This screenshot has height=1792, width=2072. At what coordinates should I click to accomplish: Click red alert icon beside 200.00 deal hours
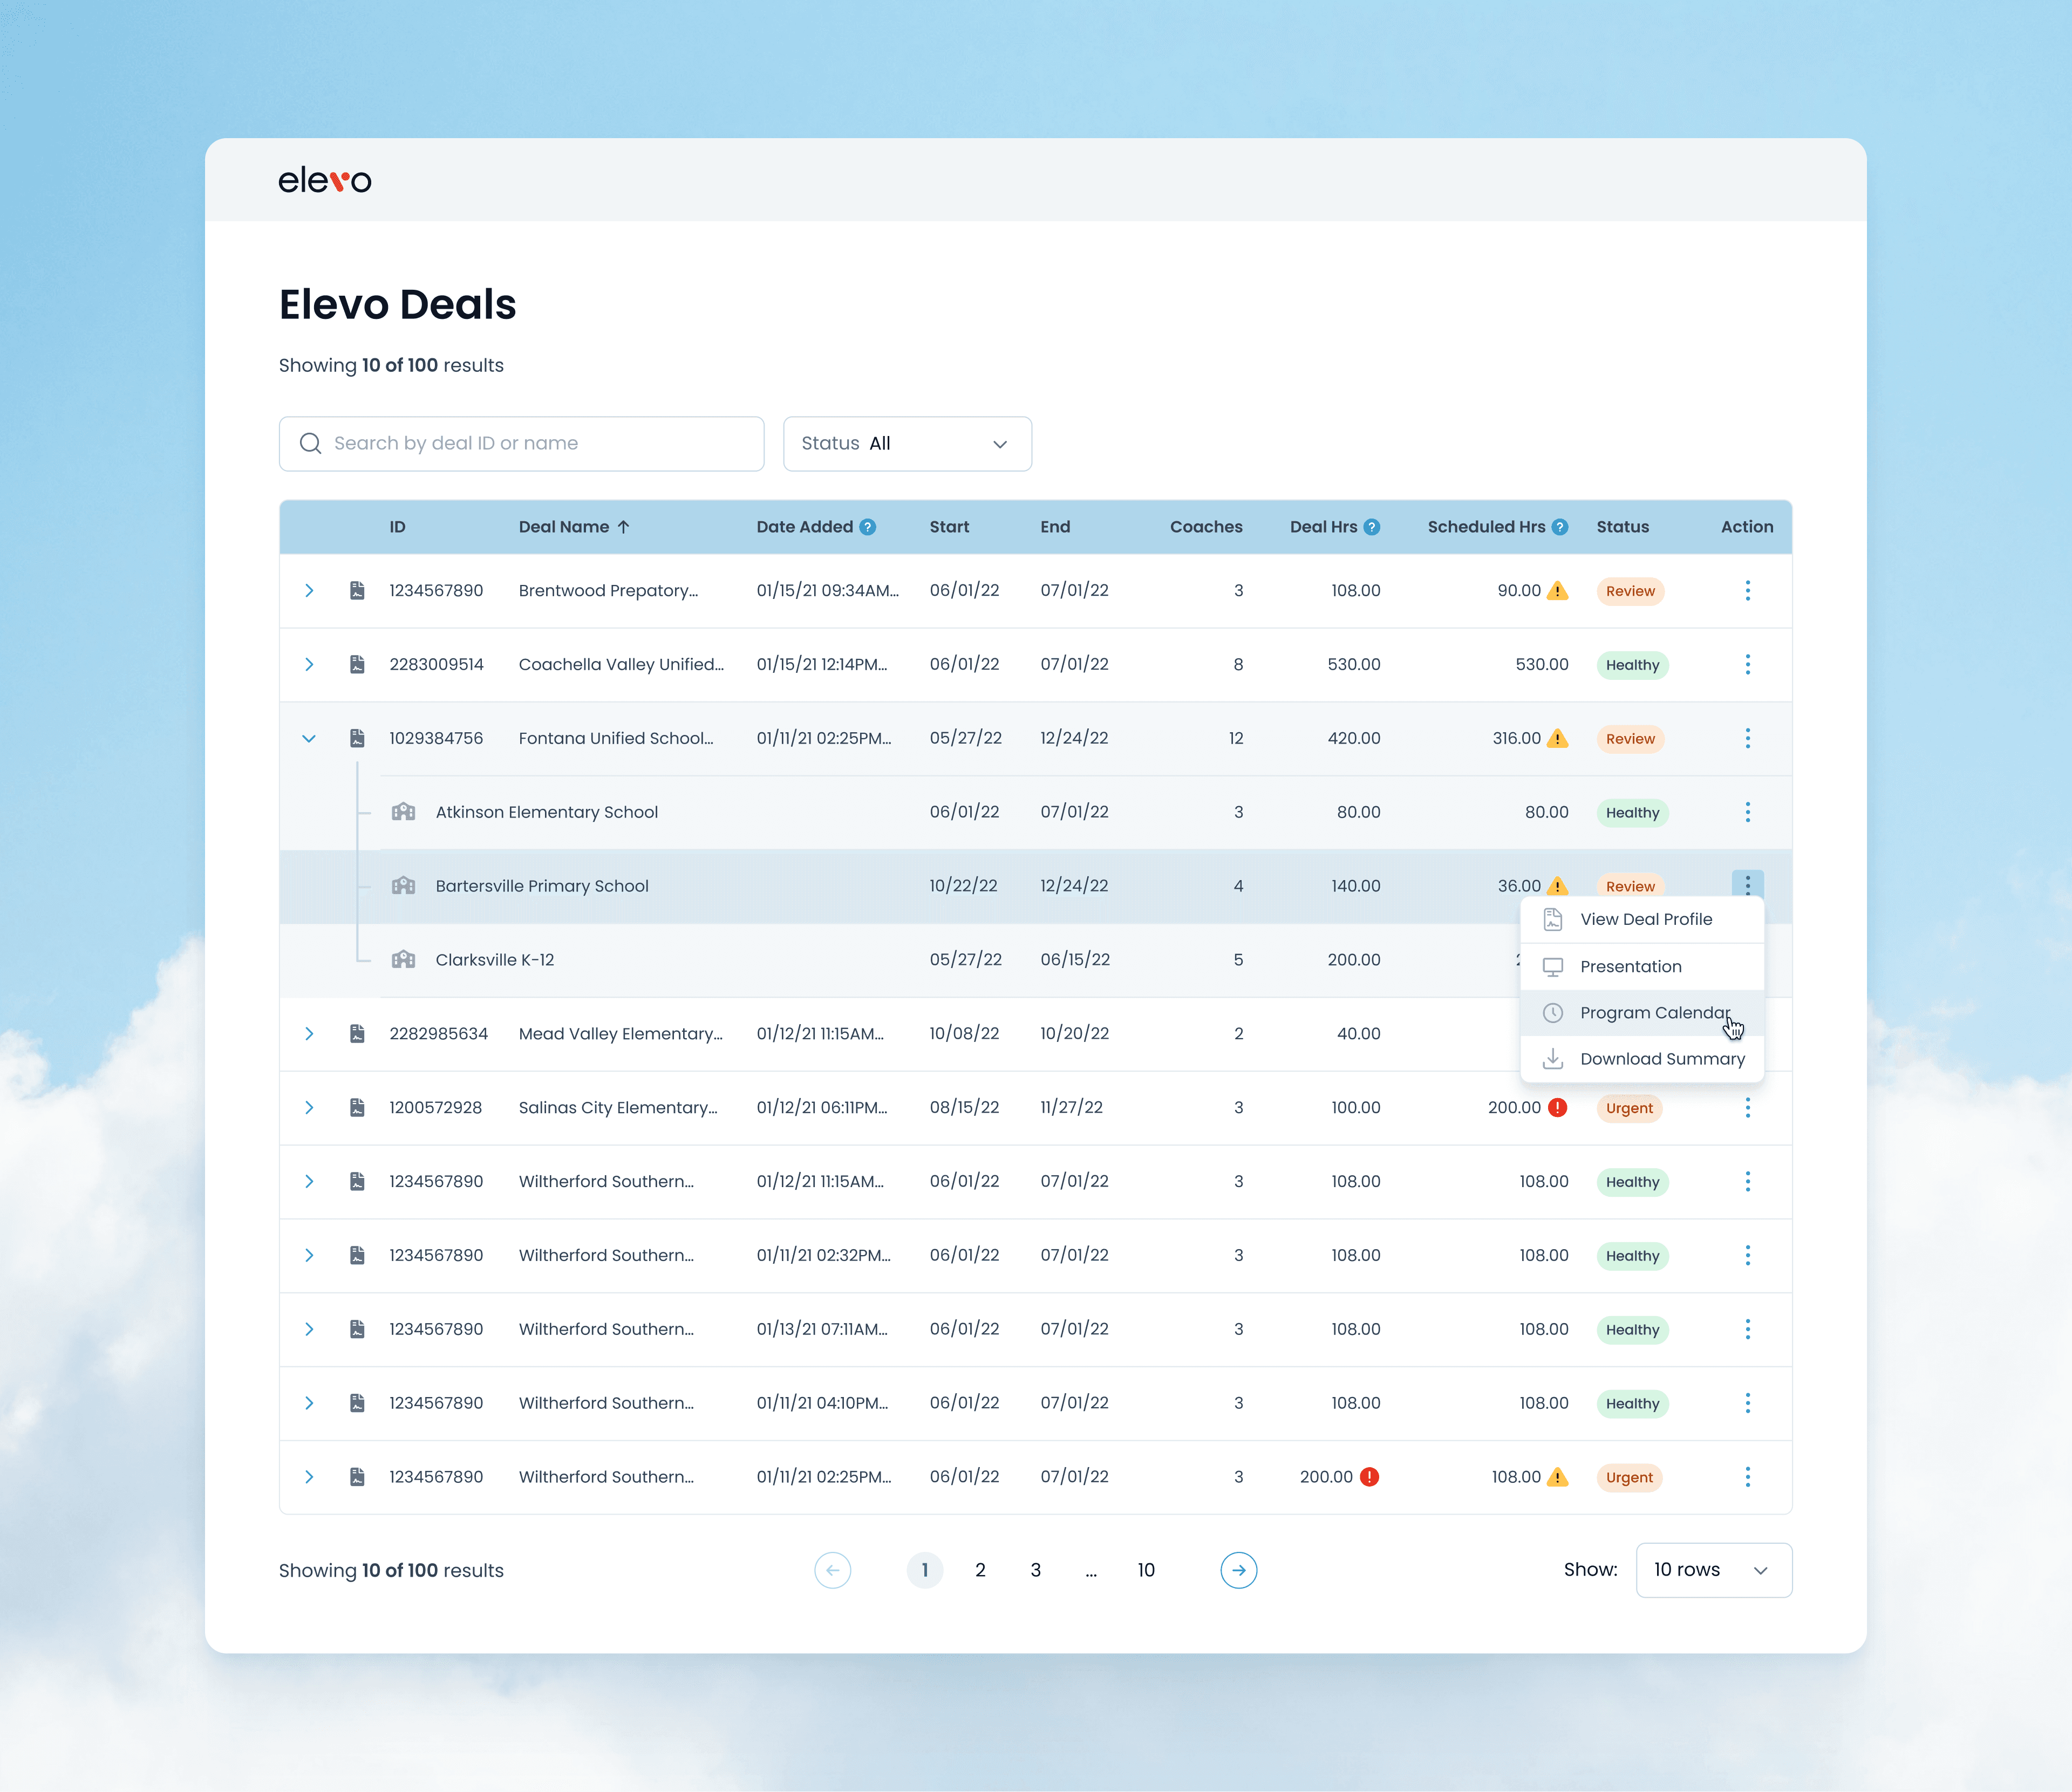click(1370, 1477)
